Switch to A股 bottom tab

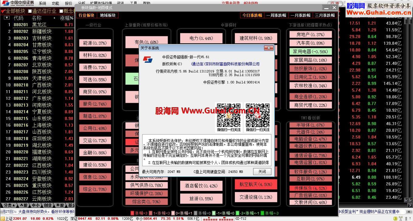click(x=24, y=205)
